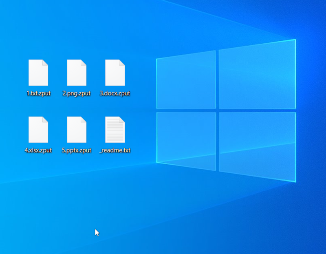
Task: Click the upper-left pane of Windows logo
Action: click(186, 81)
